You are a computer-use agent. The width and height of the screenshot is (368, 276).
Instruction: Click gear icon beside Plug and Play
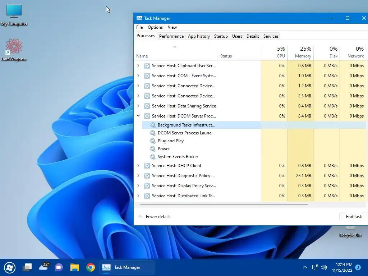(153, 141)
